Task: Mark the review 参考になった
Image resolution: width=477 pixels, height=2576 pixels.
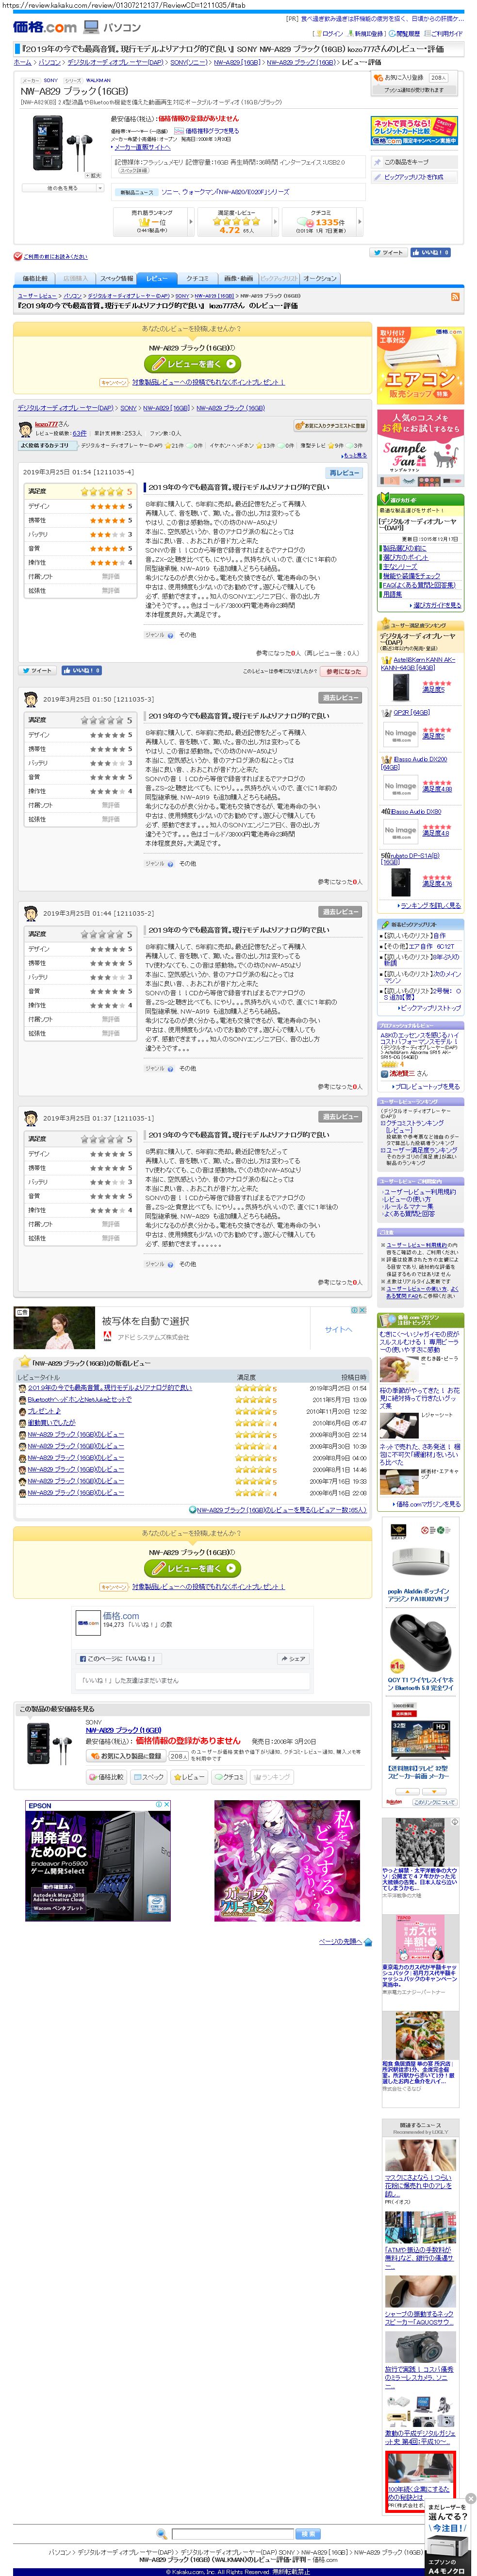Action: [x=343, y=671]
